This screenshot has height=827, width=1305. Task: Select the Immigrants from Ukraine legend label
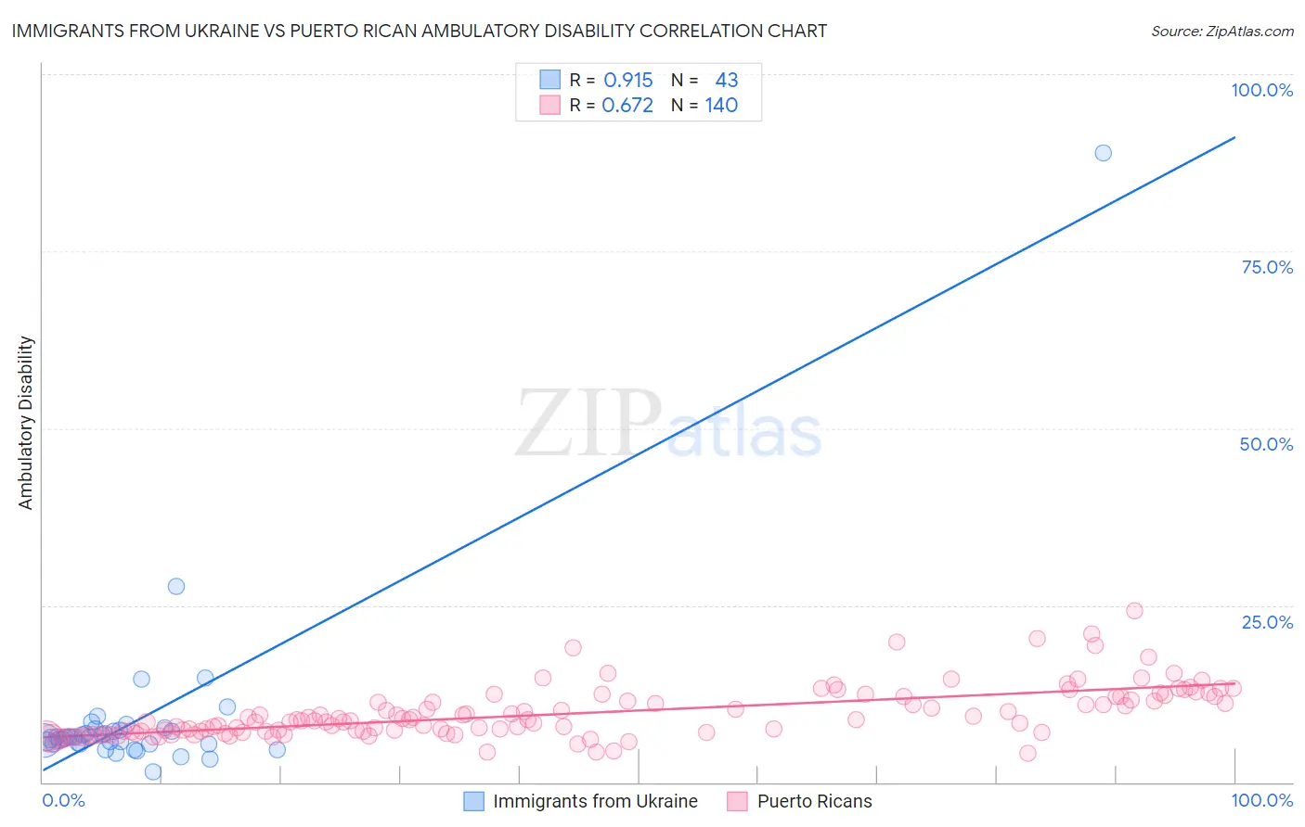(x=595, y=801)
